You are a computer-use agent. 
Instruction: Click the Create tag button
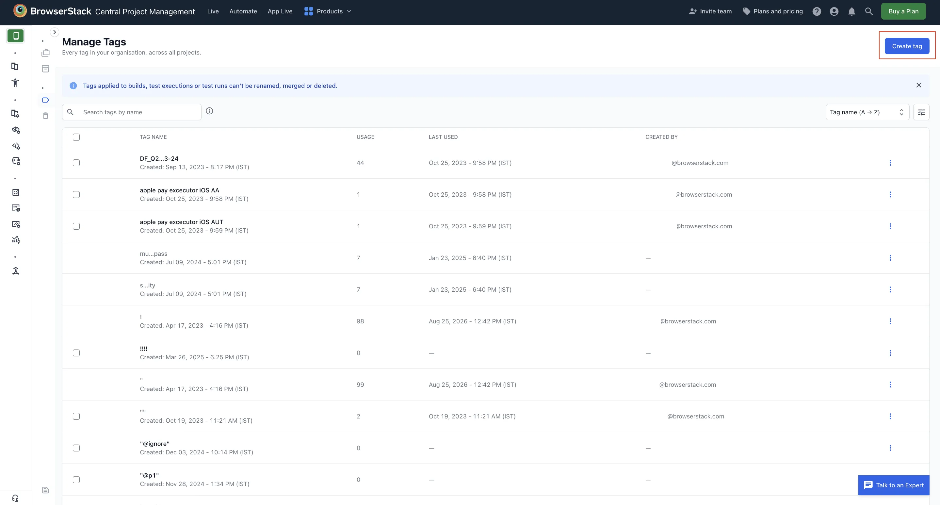tap(907, 46)
